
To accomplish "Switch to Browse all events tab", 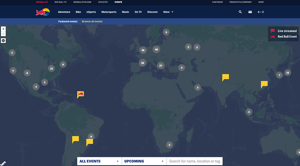I will 92,21.
